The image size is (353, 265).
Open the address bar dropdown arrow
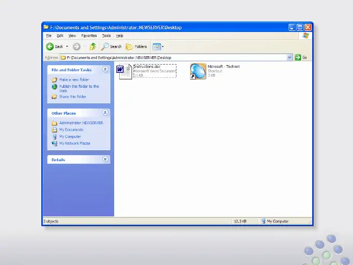(290, 57)
